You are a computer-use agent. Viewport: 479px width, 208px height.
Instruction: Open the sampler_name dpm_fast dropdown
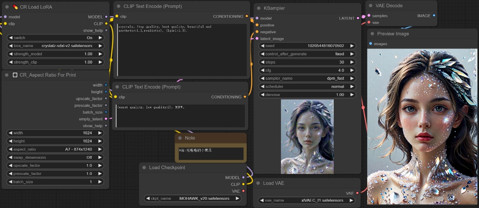(307, 78)
